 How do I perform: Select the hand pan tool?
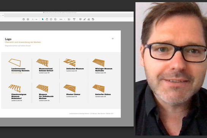coord(47,19)
